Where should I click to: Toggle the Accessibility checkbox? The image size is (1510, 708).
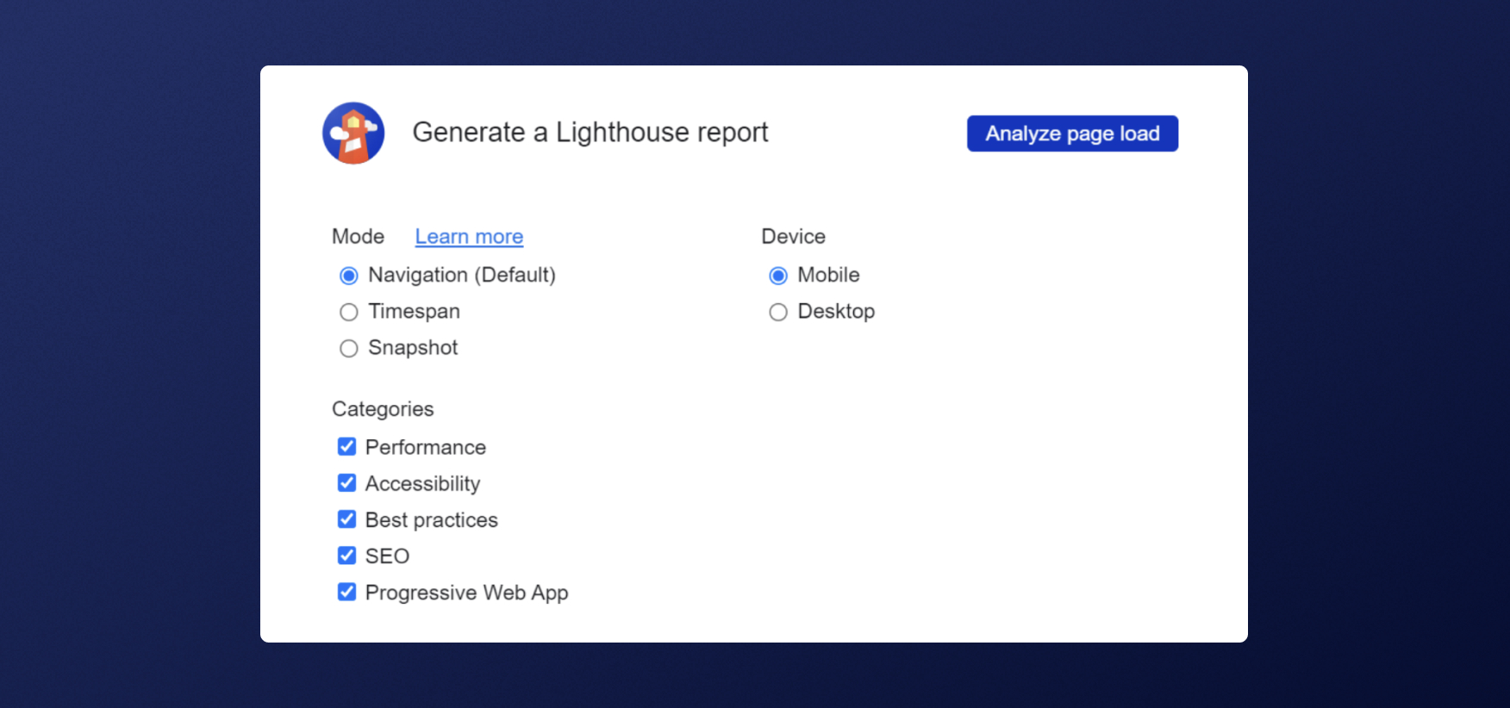point(346,482)
